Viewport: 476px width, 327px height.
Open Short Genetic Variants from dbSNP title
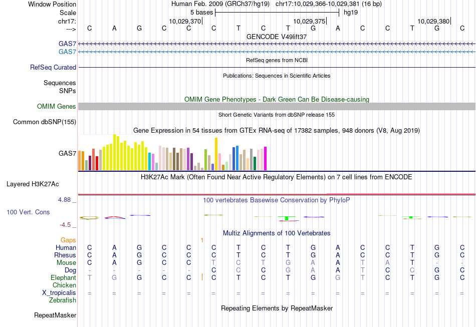277,115
